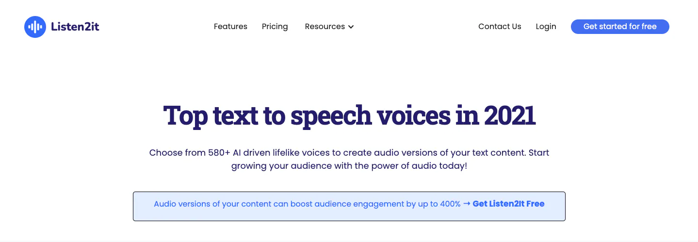This screenshot has width=698, height=242.
Task: Click the '580+' number in the subtitle
Action: [218, 153]
